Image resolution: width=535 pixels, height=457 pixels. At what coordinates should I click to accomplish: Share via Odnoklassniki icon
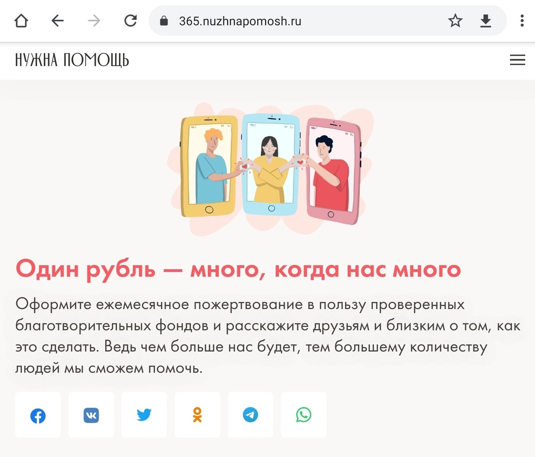pyautogui.click(x=197, y=415)
